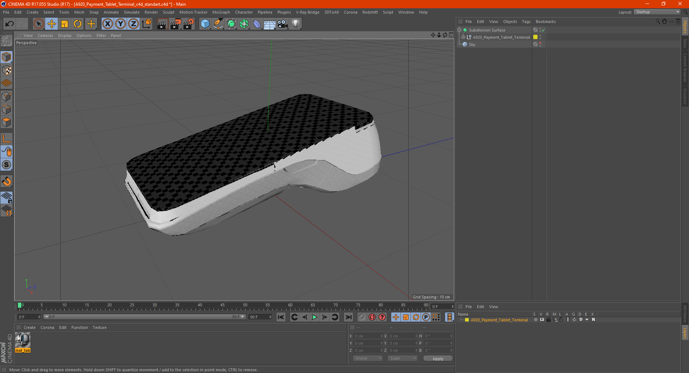This screenshot has height=373, width=689.
Task: Expand the A920_Payment_Tablet_Terminal tree node
Action: click(x=463, y=37)
